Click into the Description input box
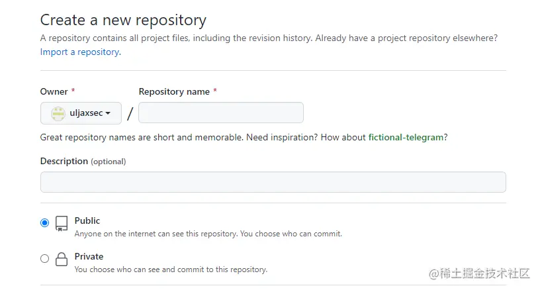540x290 pixels. pos(273,182)
